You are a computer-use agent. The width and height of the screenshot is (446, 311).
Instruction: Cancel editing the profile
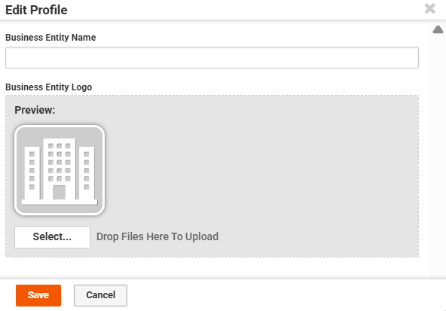pyautogui.click(x=100, y=295)
